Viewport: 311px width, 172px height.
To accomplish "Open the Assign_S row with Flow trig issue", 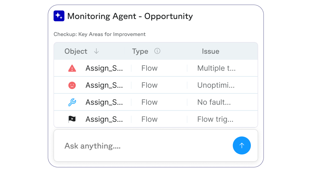I will pos(104,119).
